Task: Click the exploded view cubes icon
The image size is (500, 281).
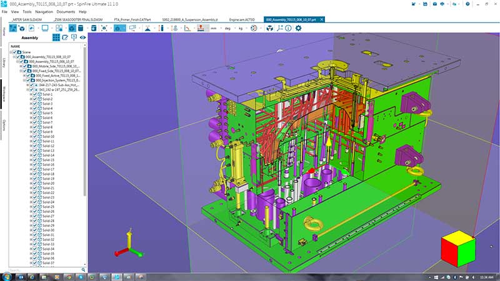Action: pyautogui.click(x=270, y=28)
